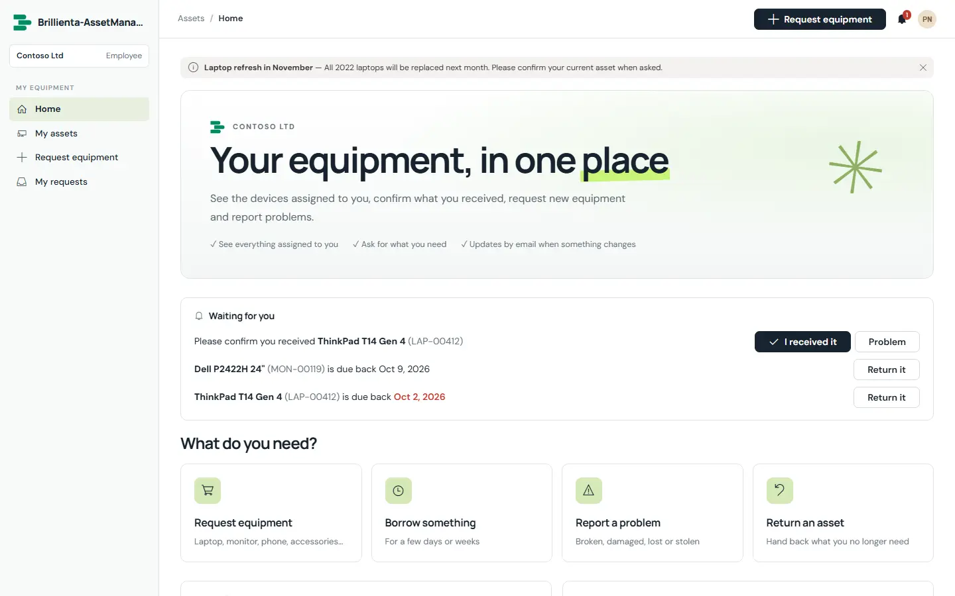Click the return arrow icon on Return an asset card
The height and width of the screenshot is (596, 955).
[x=780, y=491]
